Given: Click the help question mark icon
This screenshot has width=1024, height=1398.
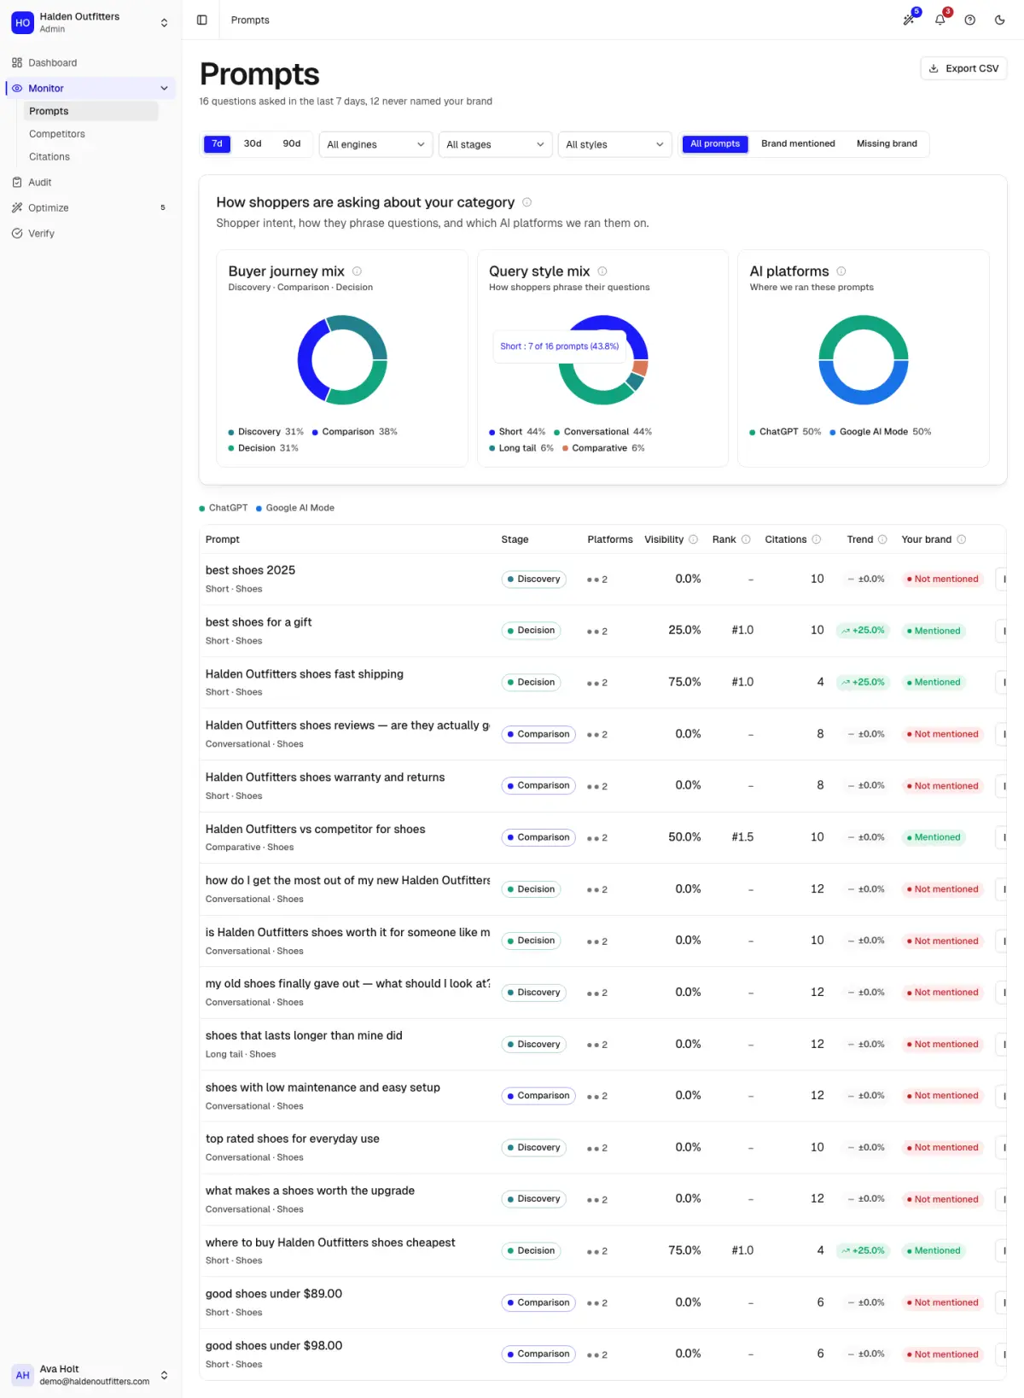Looking at the screenshot, I should (x=970, y=20).
